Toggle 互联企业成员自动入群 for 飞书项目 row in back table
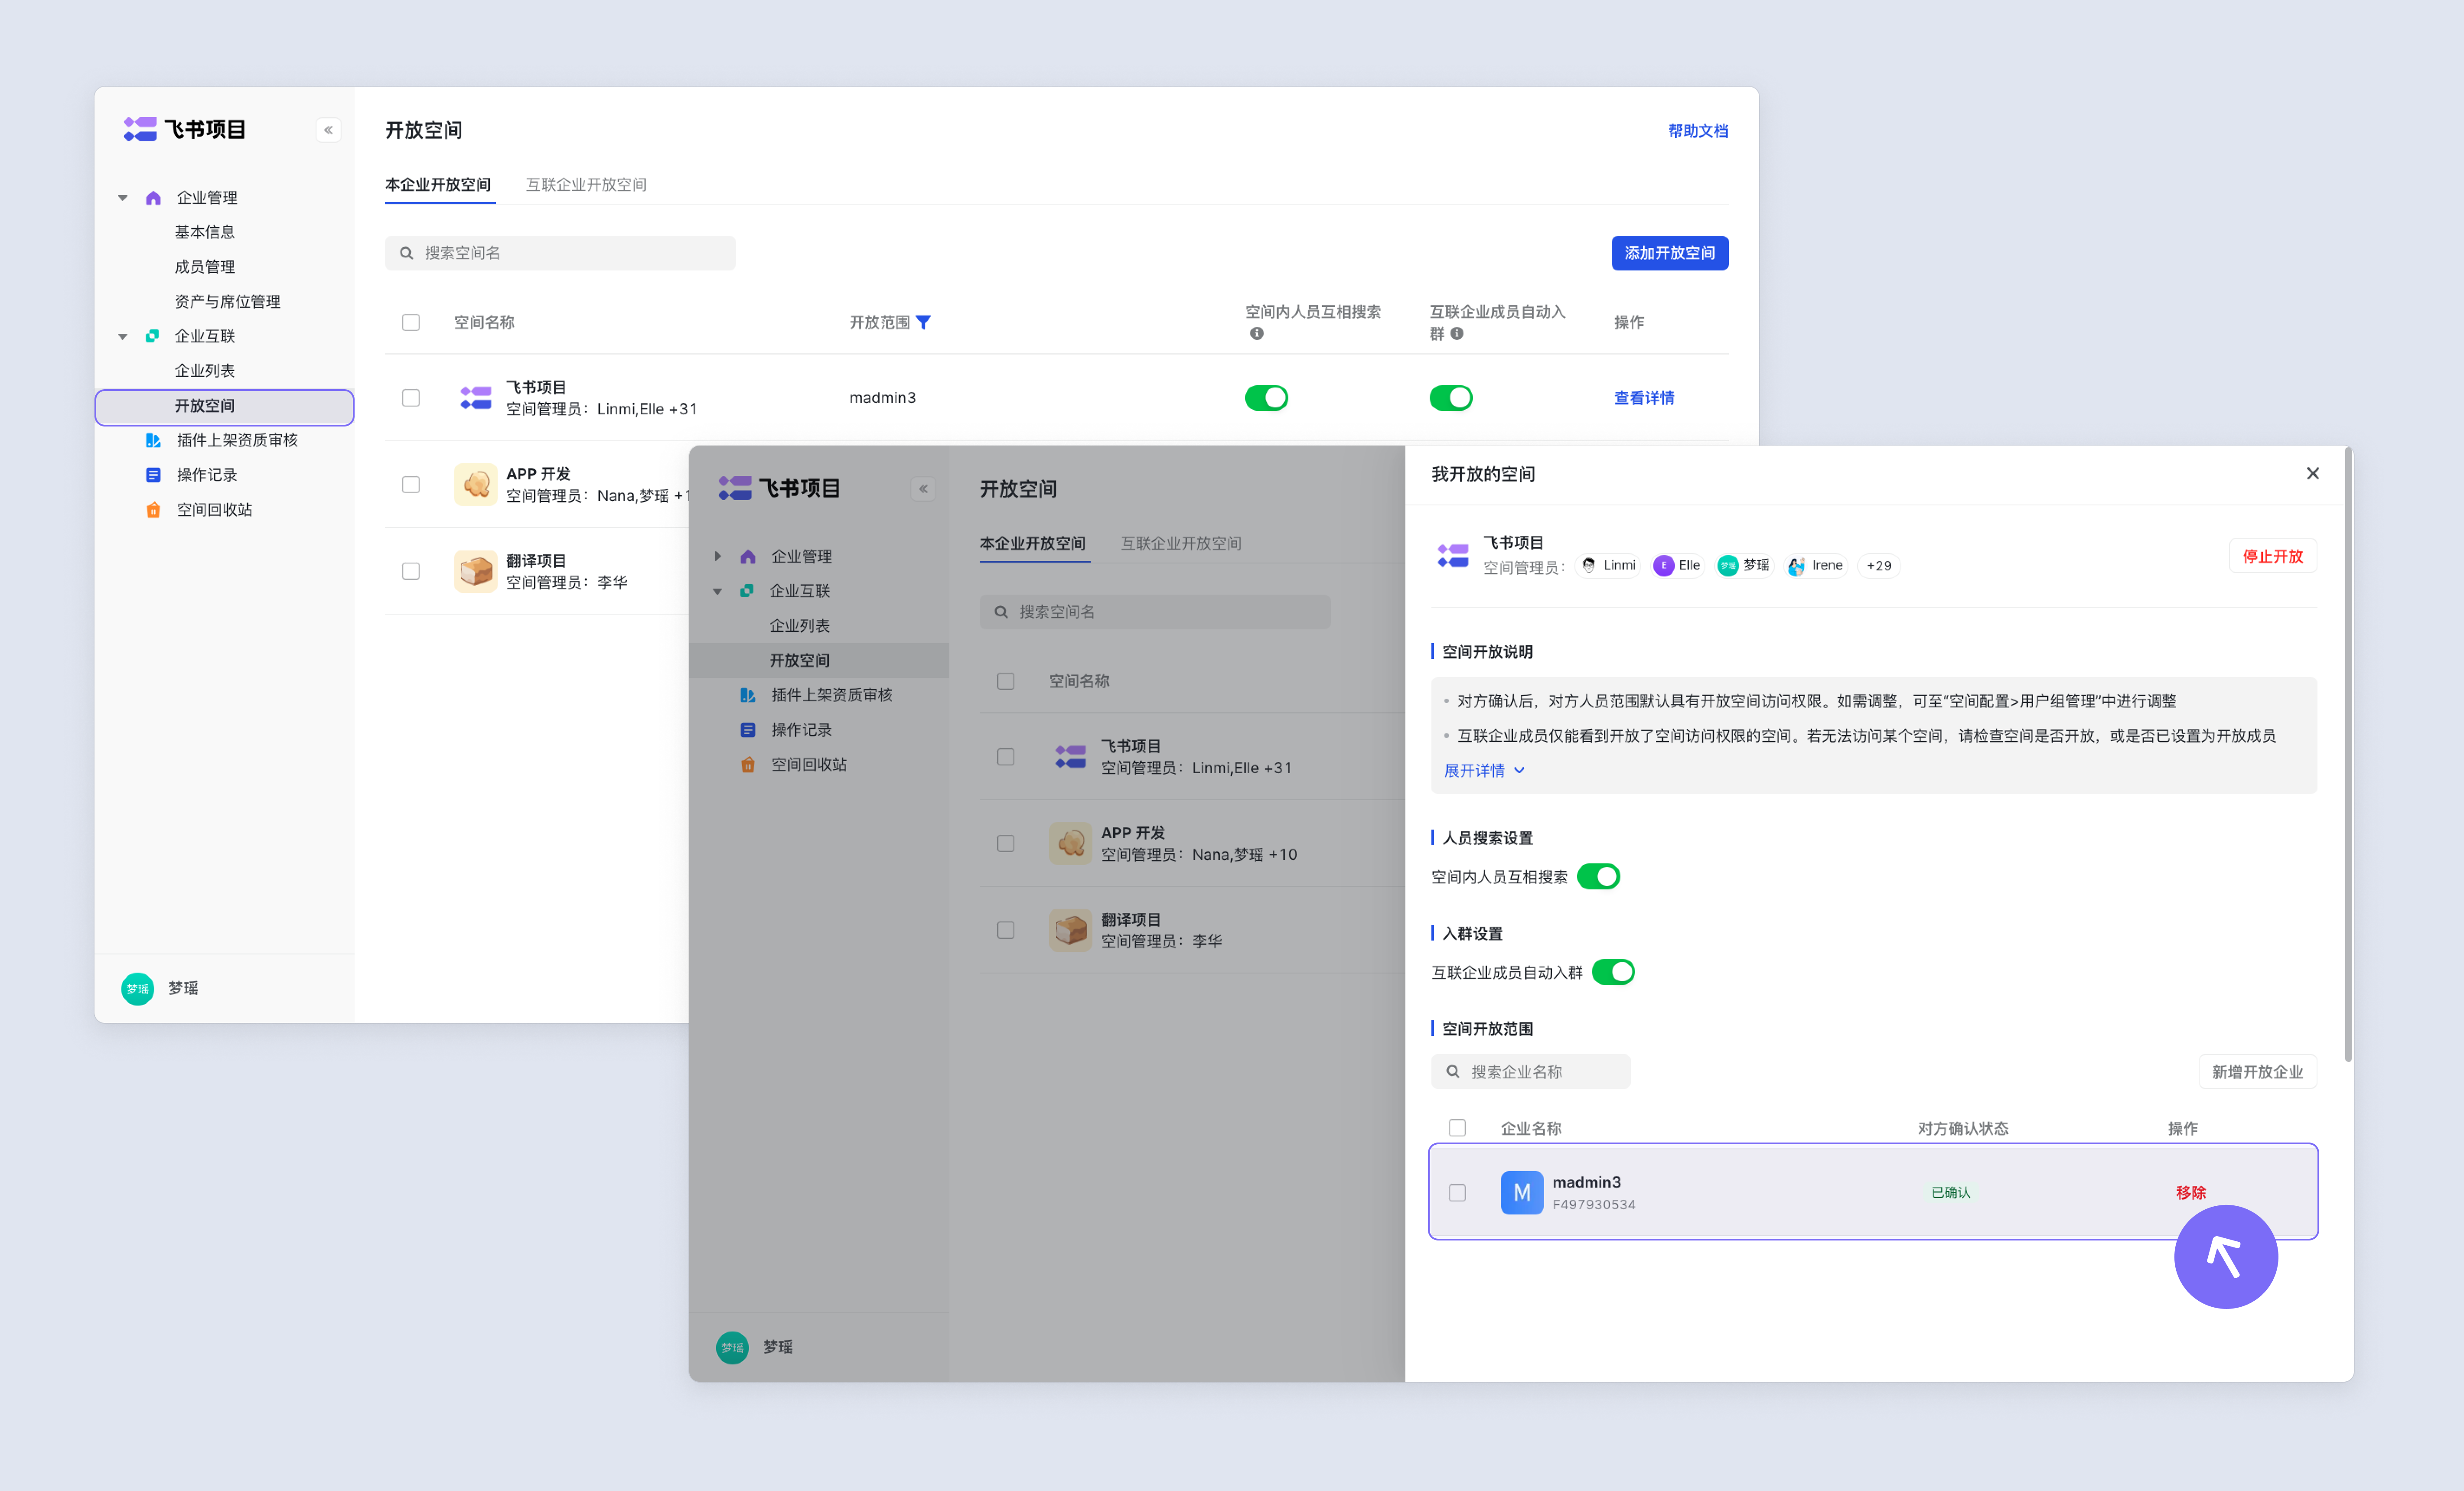2464x1491 pixels. tap(1450, 398)
